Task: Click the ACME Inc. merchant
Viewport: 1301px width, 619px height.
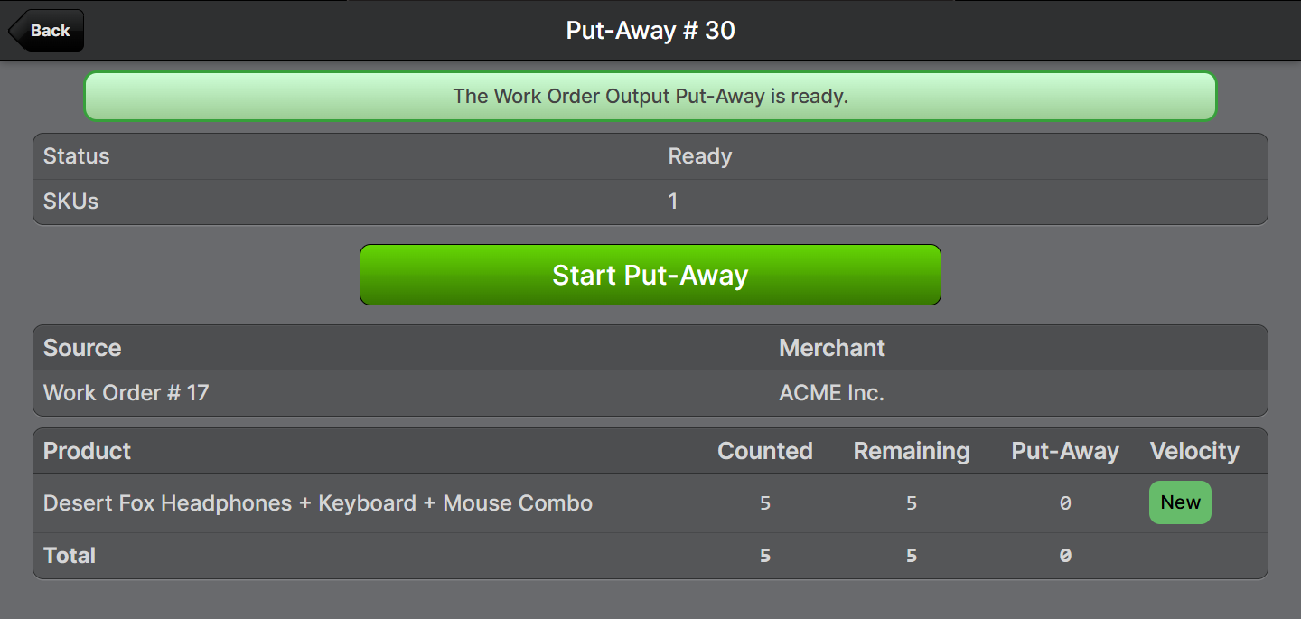Action: (831, 393)
